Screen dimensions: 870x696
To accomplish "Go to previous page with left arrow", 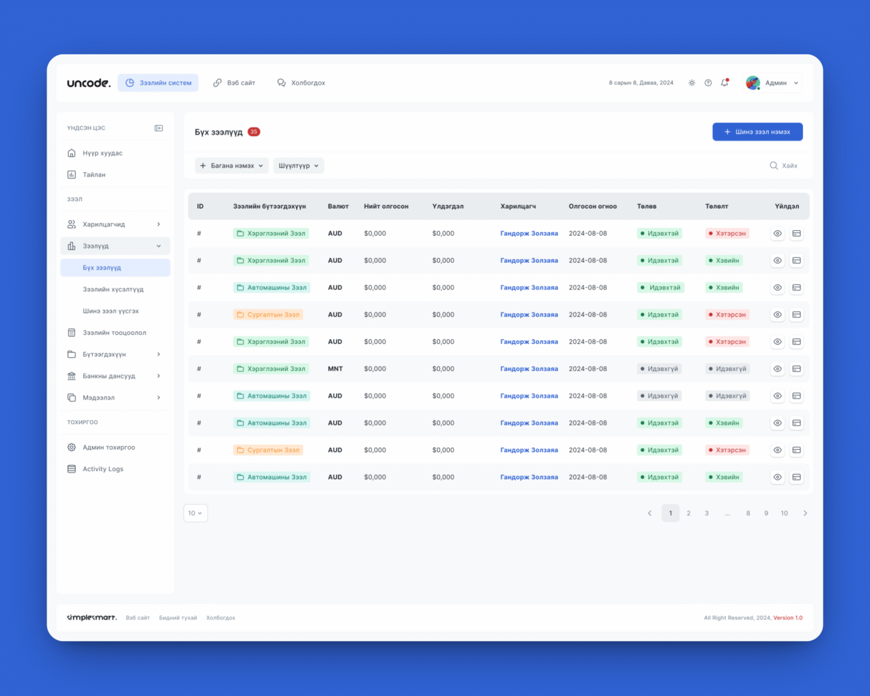I will click(650, 513).
